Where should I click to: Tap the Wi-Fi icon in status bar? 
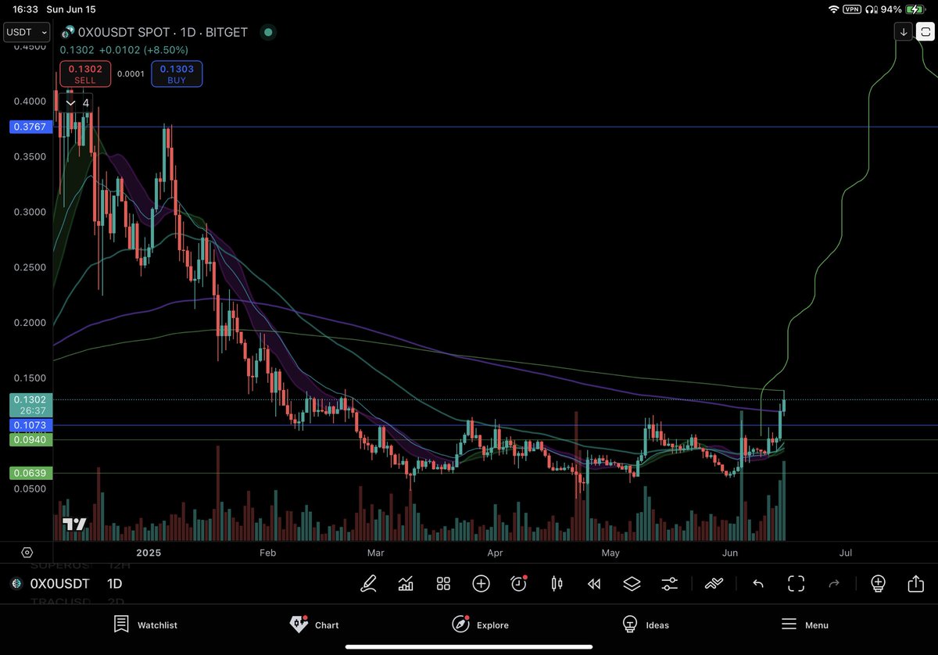coord(834,9)
